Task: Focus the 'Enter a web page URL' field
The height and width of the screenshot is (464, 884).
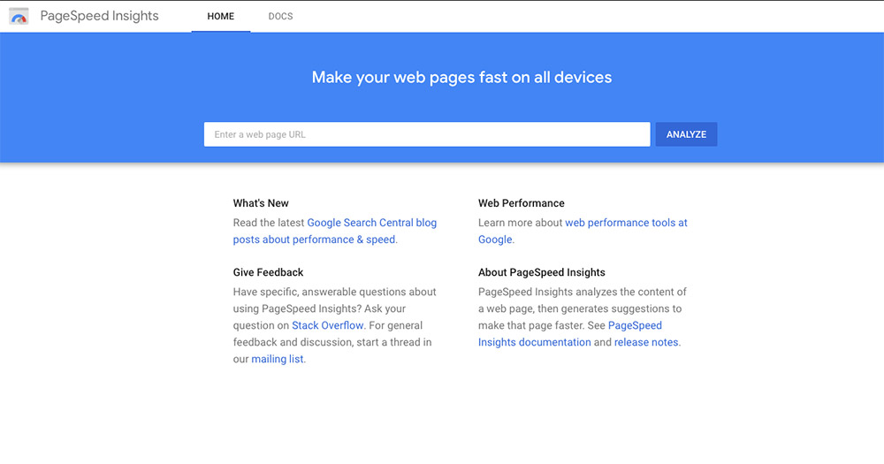Action: pos(427,134)
